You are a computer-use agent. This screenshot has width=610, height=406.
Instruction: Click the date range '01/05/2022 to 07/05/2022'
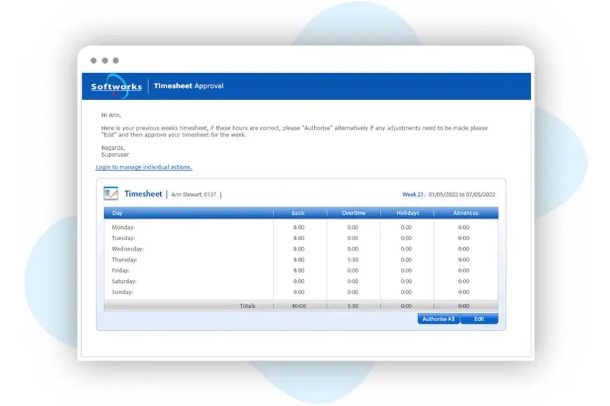pos(462,194)
